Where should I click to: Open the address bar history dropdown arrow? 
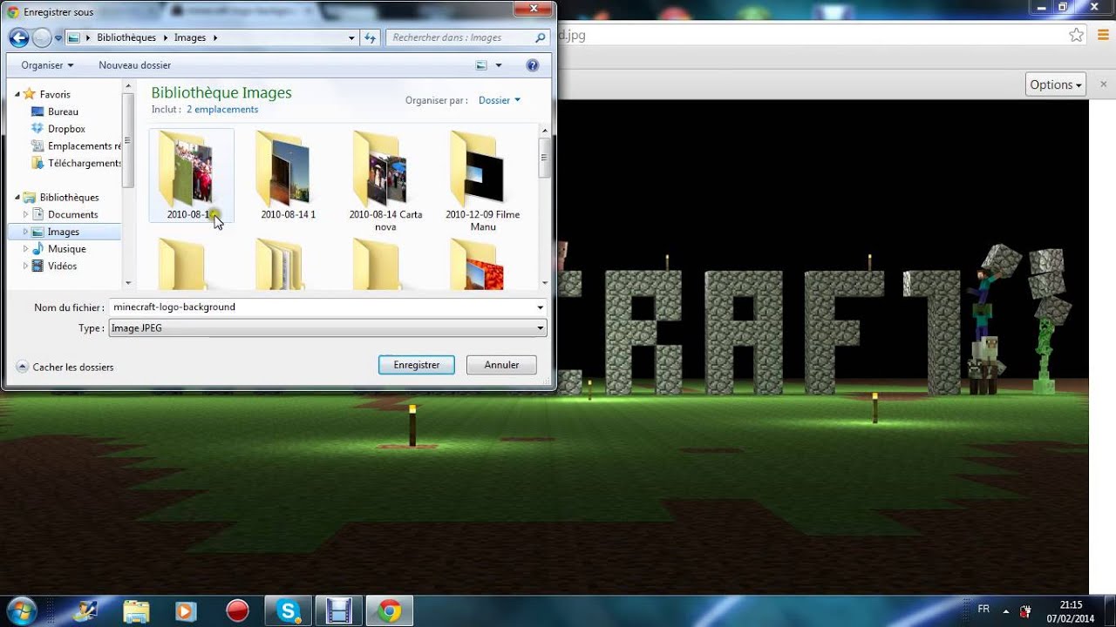[x=351, y=38]
